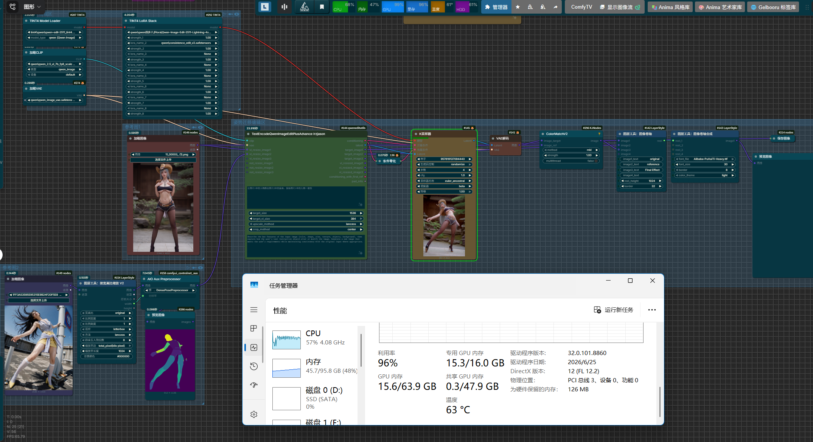Image resolution: width=813 pixels, height=442 pixels.
Task: Open the ComfyTV menu item
Action: pyautogui.click(x=581, y=7)
